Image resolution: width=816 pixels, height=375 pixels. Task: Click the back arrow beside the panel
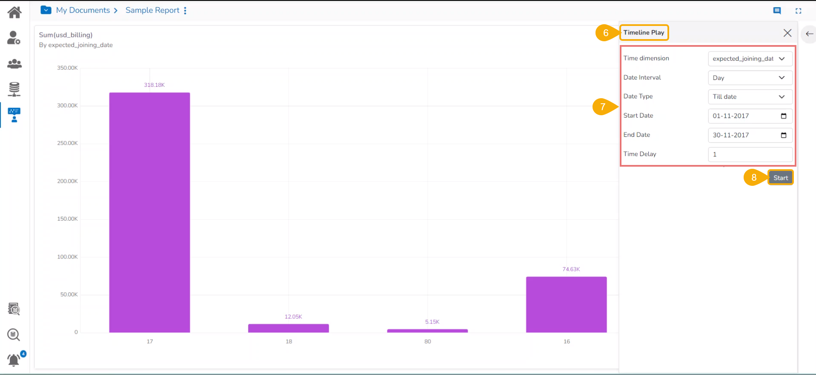809,34
